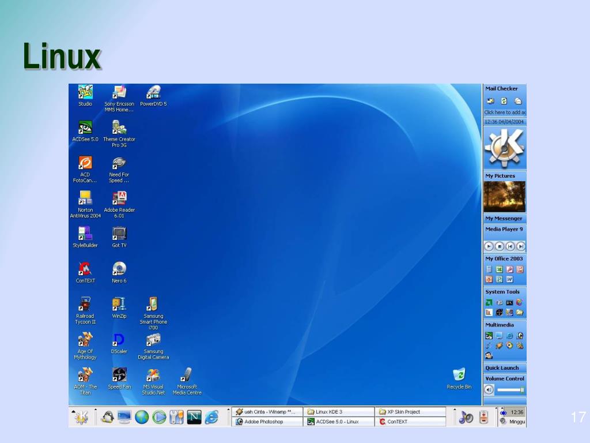Launch AOM - The Titan shortcut

(85, 381)
